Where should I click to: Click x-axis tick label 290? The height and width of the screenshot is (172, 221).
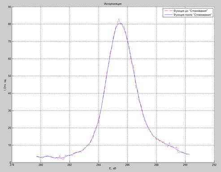185,165
